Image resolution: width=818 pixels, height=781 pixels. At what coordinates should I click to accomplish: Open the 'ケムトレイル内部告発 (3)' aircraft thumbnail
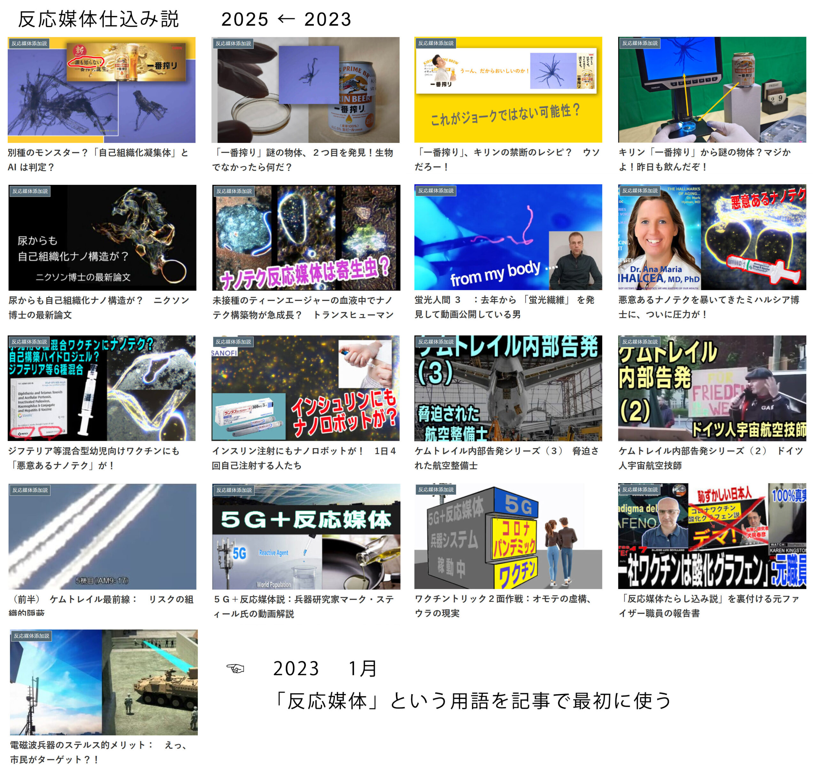(x=508, y=388)
